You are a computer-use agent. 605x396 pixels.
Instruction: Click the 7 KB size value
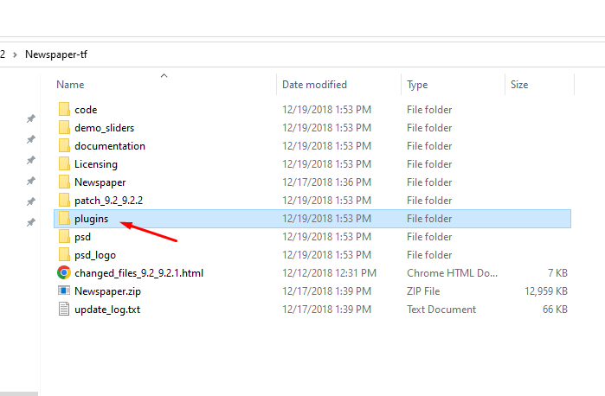[558, 273]
